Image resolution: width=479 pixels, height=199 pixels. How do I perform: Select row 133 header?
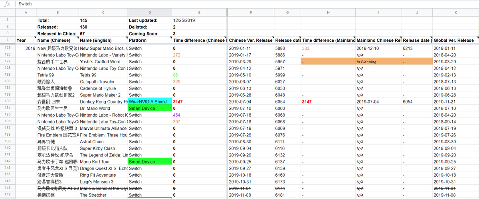(8, 101)
